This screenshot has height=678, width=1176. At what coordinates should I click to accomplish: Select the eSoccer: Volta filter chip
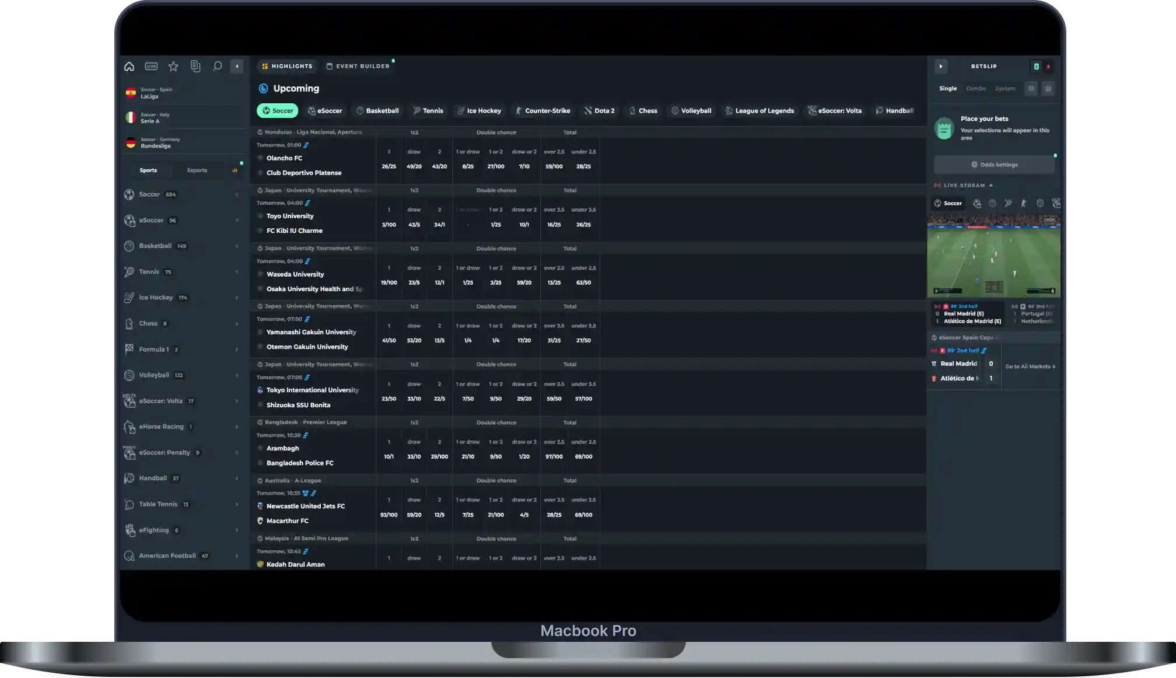coord(834,111)
